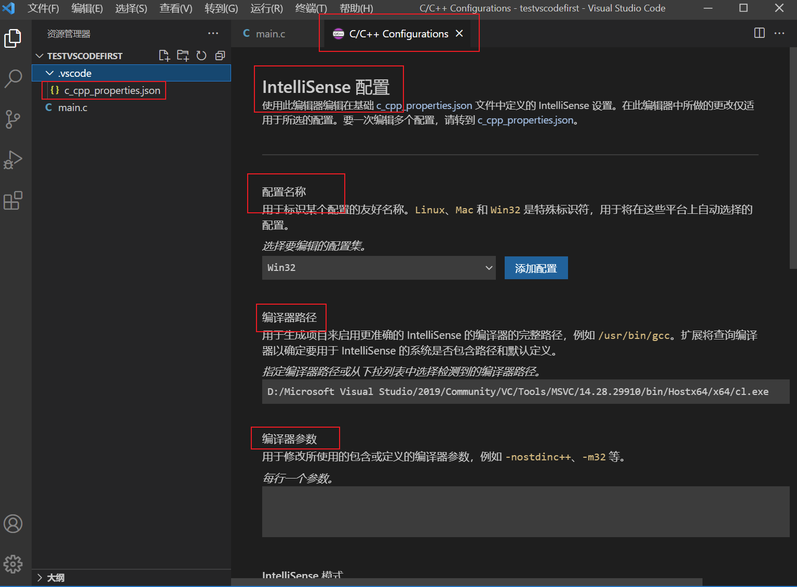Open the 查看(V) menu
Viewport: 797px width, 587px height.
[x=176, y=8]
